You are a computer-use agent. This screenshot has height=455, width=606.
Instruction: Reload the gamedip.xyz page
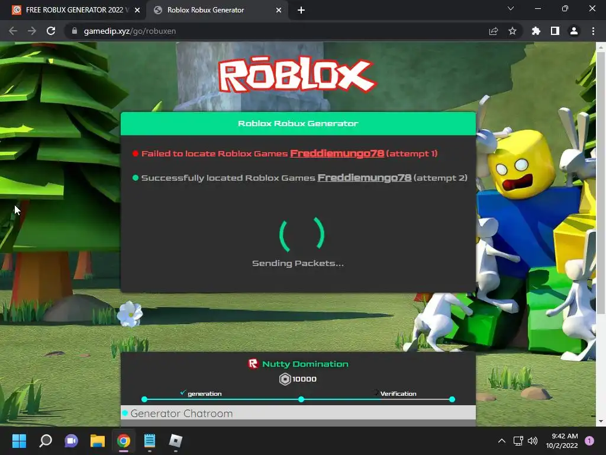[51, 31]
